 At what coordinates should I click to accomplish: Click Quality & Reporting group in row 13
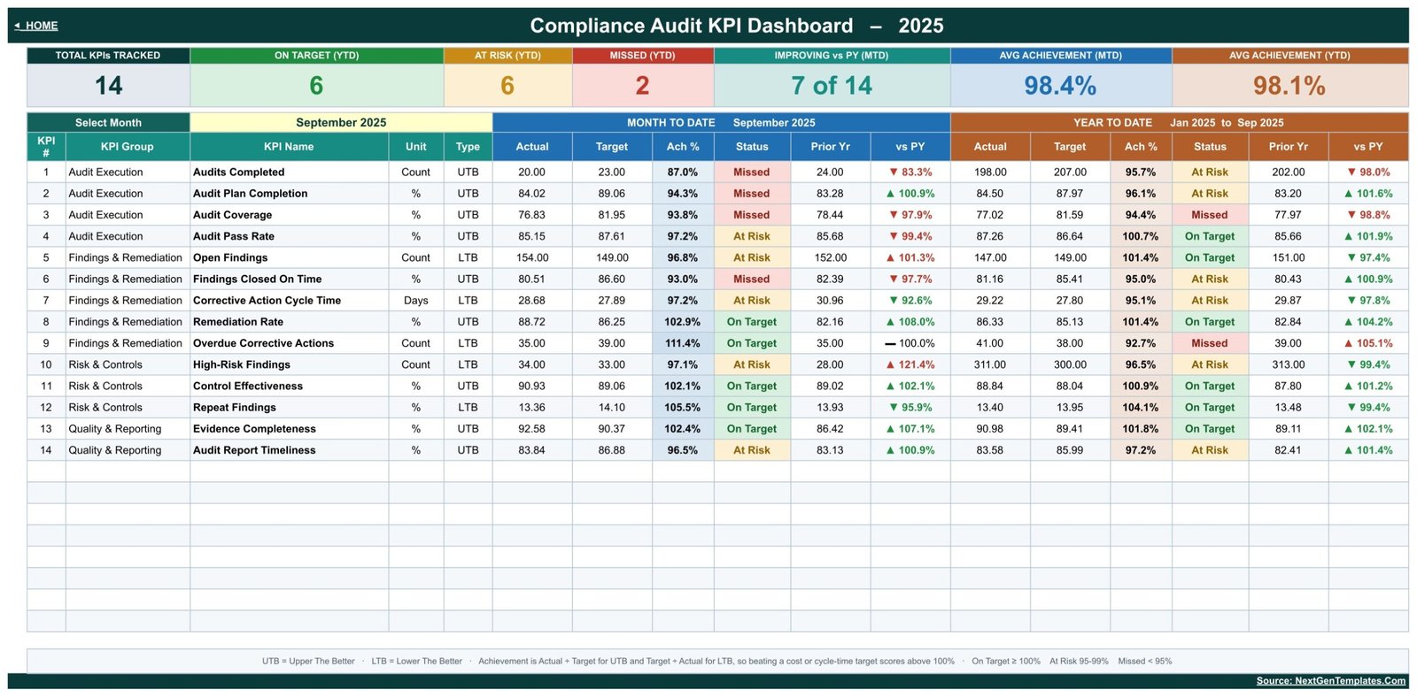click(128, 428)
